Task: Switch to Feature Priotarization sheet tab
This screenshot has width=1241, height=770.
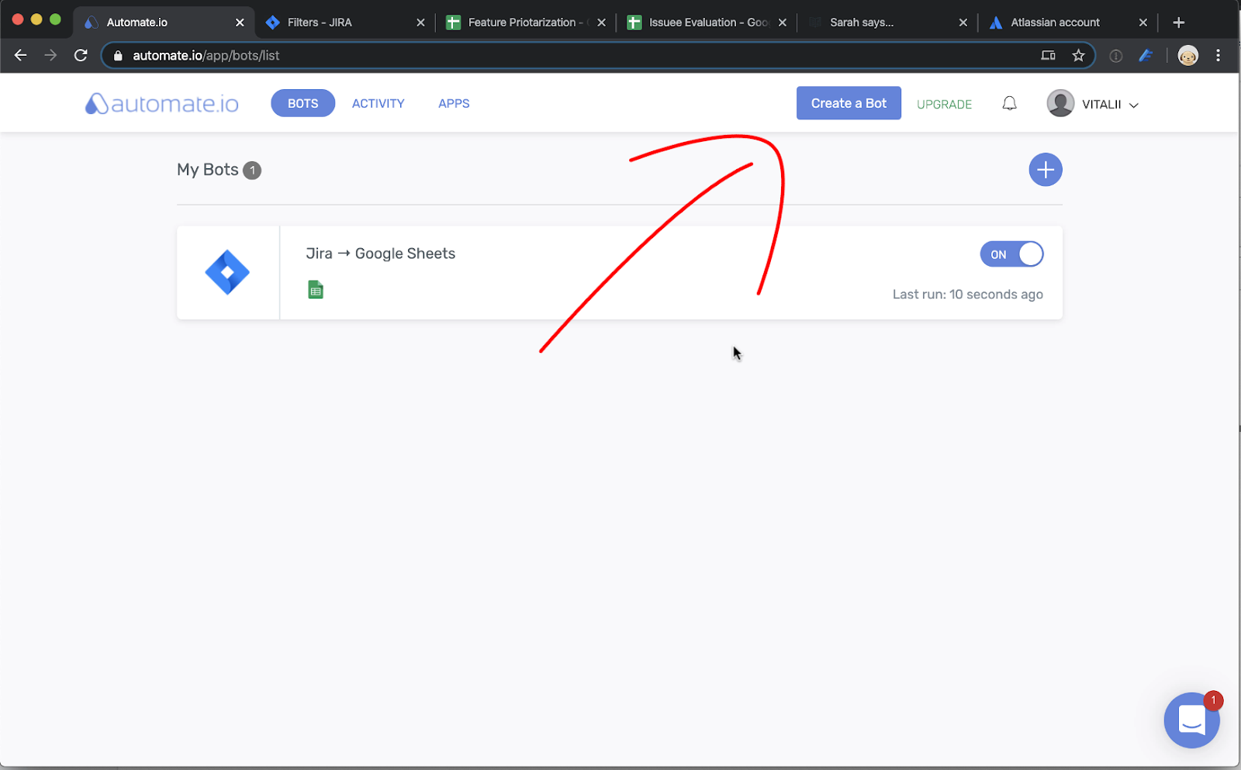Action: (x=526, y=22)
